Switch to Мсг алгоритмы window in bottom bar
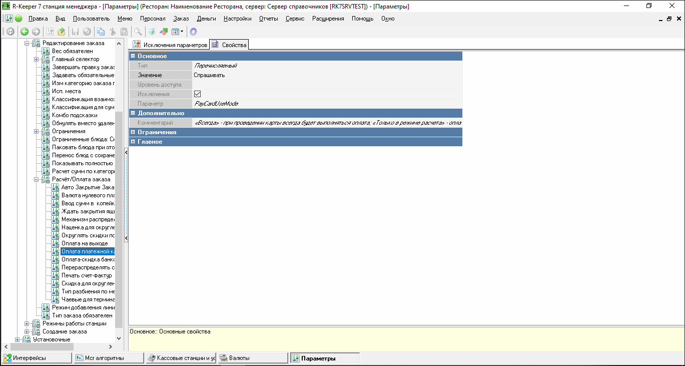The image size is (685, 366). coord(109,358)
